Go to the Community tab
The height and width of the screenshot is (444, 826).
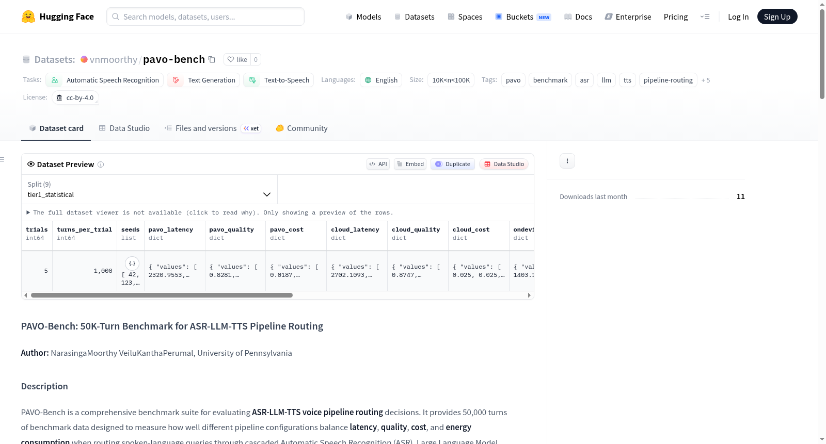coord(302,128)
